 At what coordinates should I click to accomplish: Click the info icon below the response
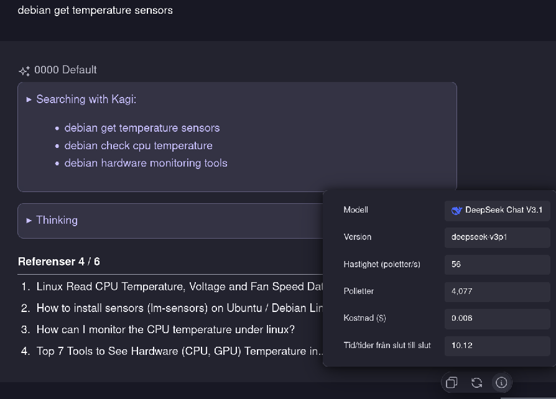501,383
